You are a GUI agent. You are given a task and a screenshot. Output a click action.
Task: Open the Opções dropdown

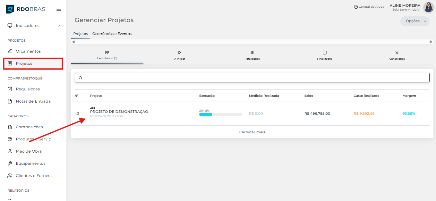click(415, 21)
